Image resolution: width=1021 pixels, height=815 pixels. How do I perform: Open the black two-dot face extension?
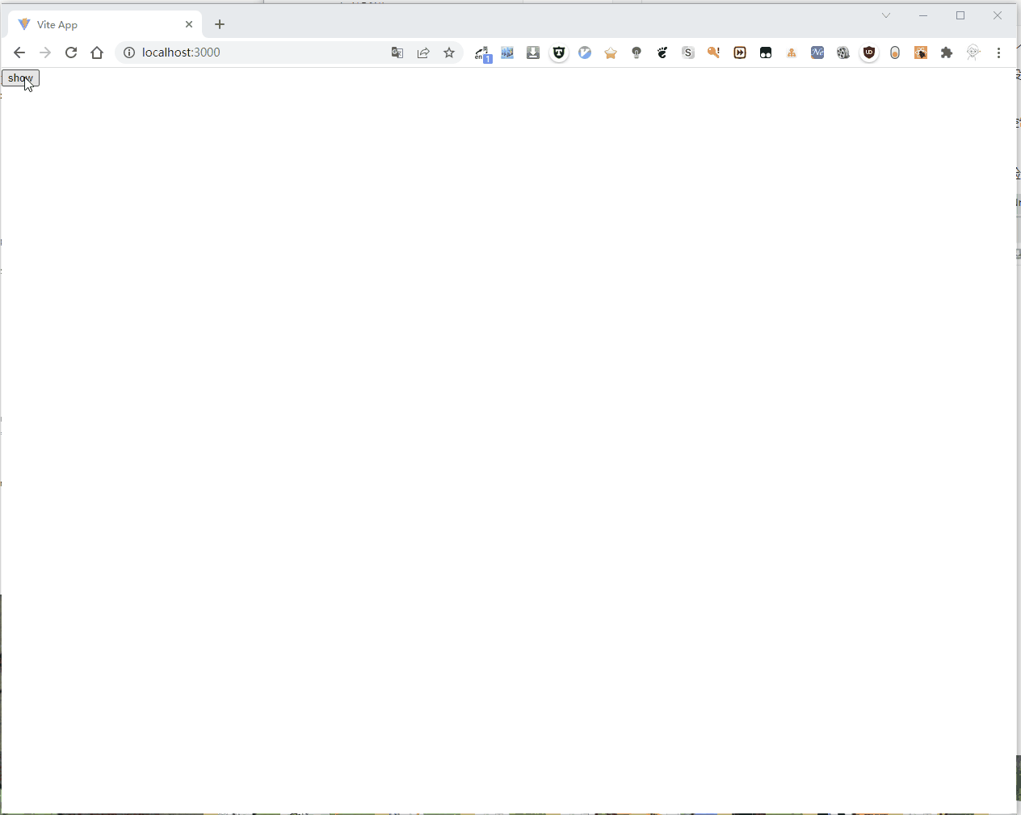(766, 53)
